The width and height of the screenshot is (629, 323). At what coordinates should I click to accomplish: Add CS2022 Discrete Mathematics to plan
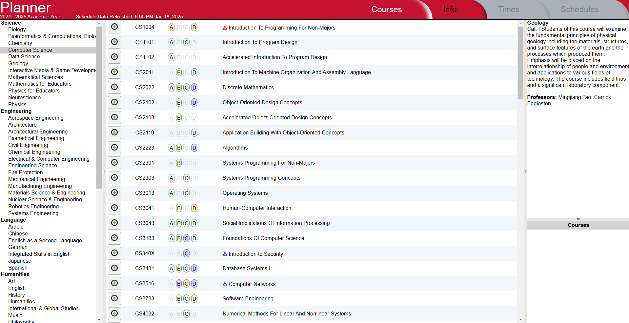[x=114, y=87]
